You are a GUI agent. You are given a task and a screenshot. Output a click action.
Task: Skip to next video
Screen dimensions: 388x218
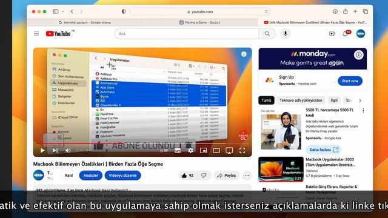pyautogui.click(x=55, y=150)
